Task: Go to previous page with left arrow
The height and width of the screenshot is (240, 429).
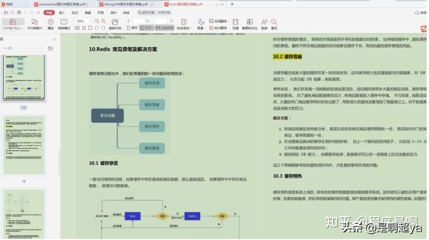Action: (x=128, y=21)
